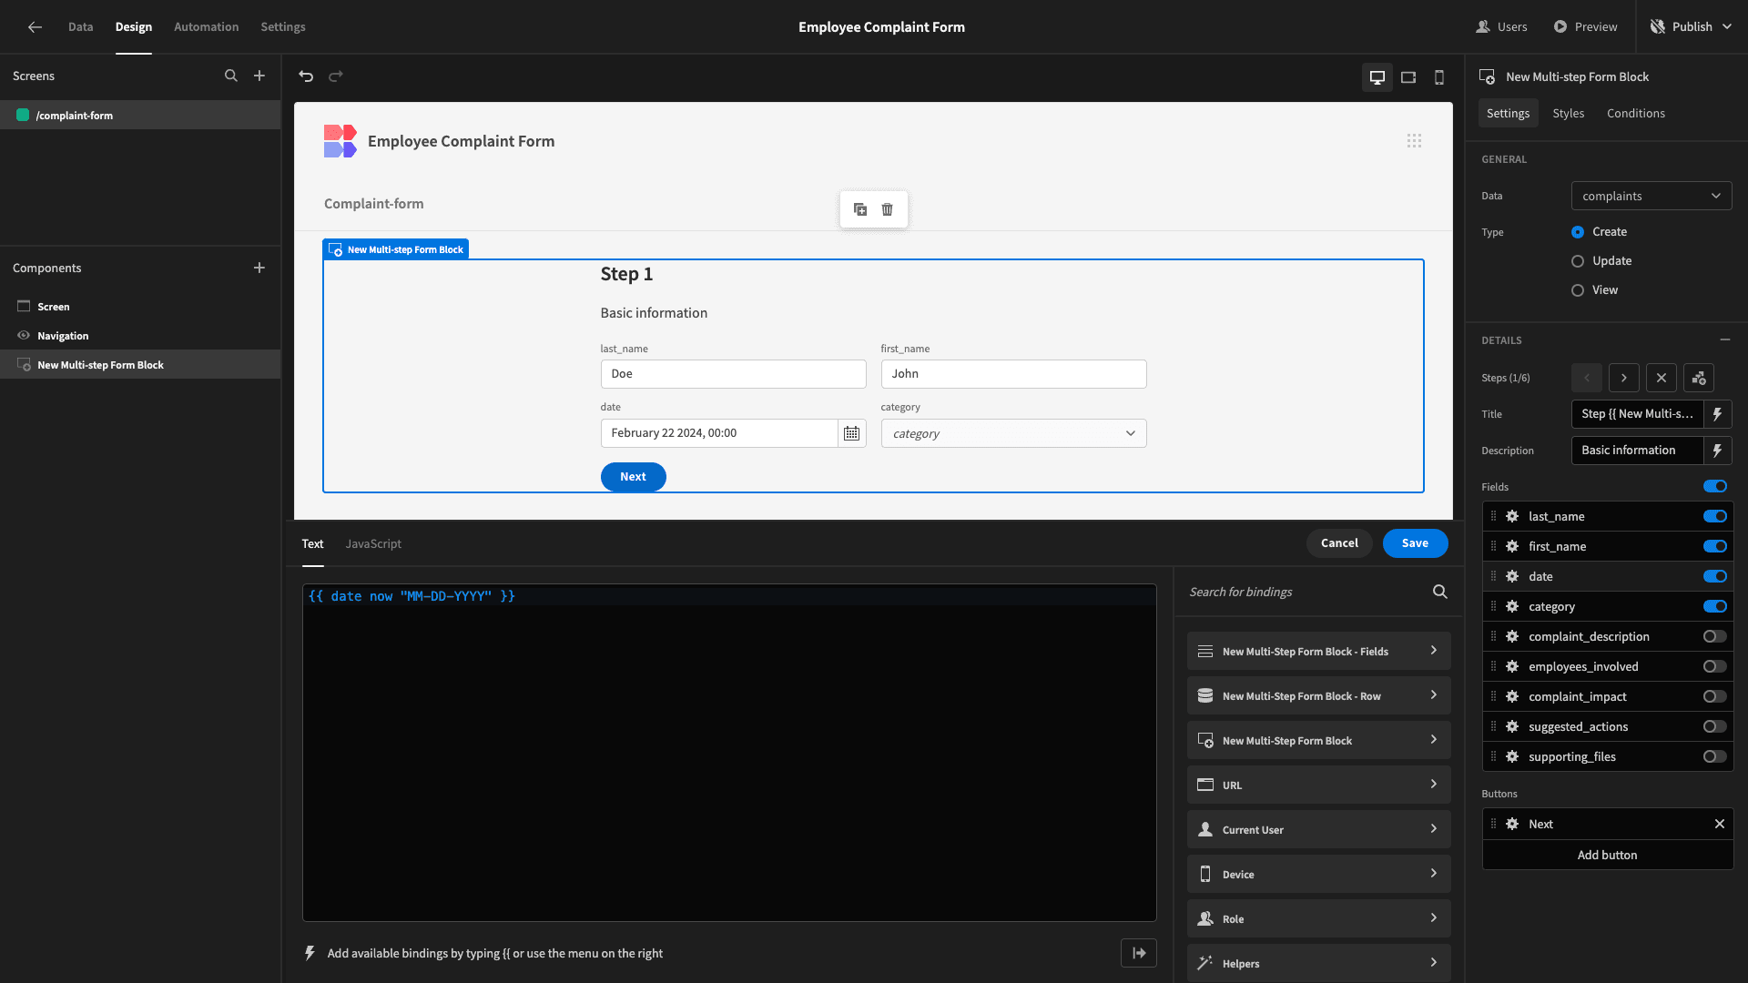Expand URL bindings category
Screen dimensions: 1748x983
click(1318, 785)
